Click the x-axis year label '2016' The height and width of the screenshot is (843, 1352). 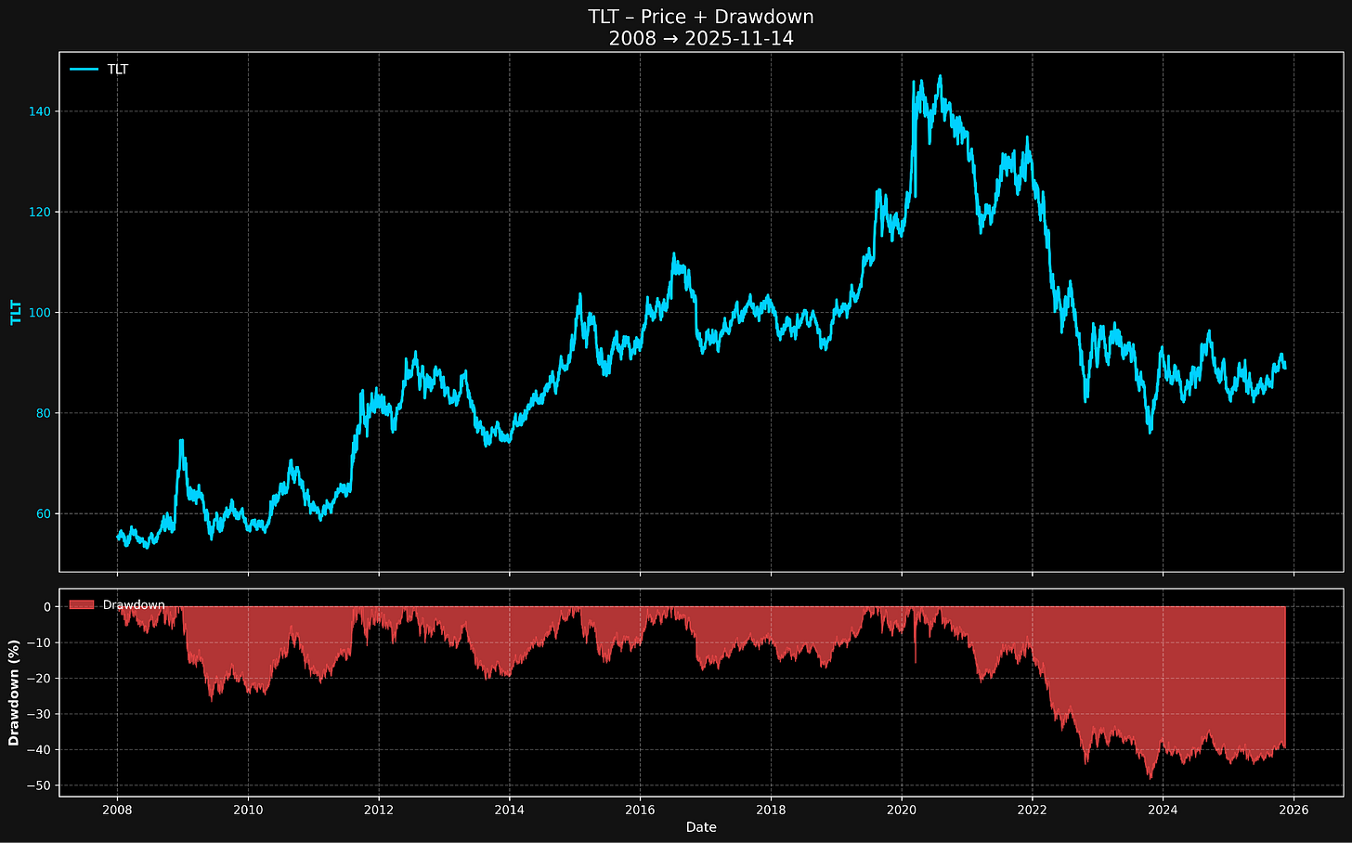click(x=640, y=809)
